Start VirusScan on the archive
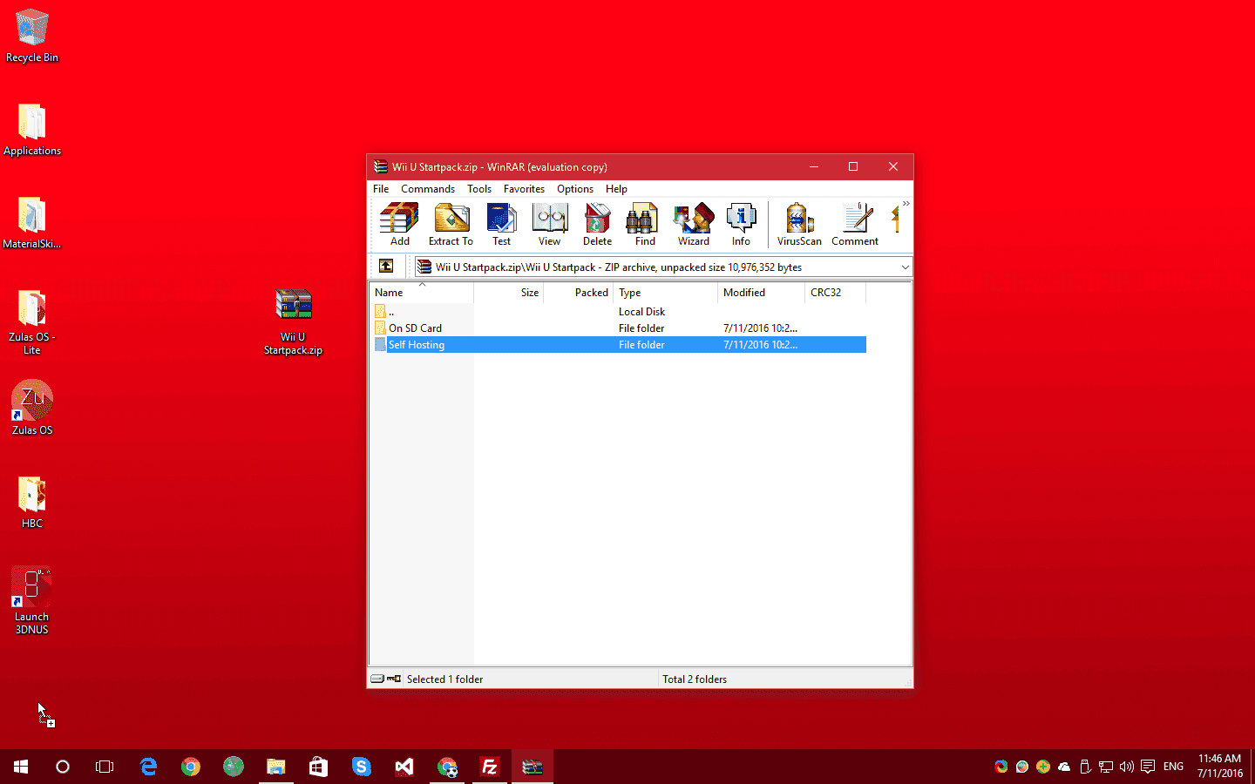Screen dimensions: 1255x784 pos(799,224)
